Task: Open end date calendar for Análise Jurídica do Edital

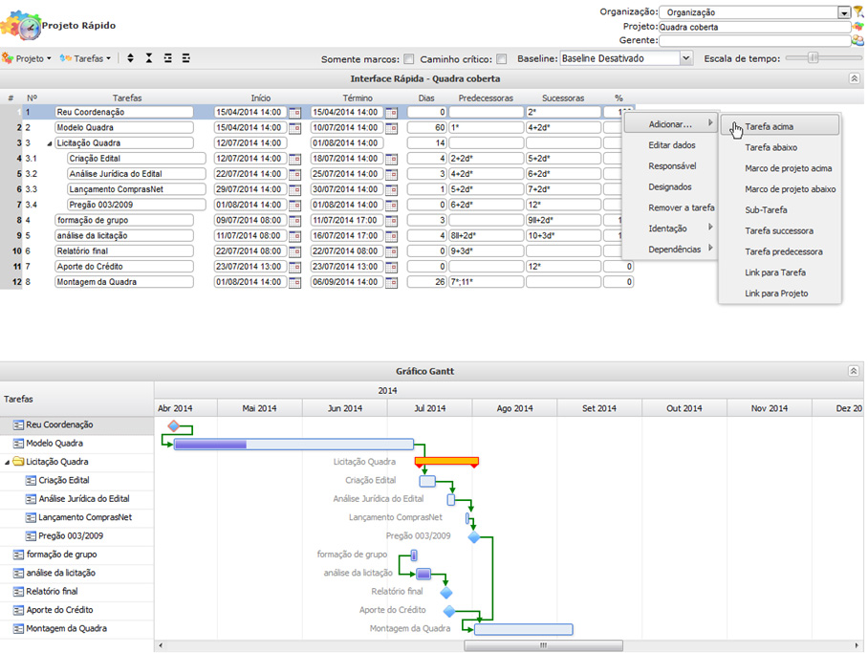Action: [391, 174]
